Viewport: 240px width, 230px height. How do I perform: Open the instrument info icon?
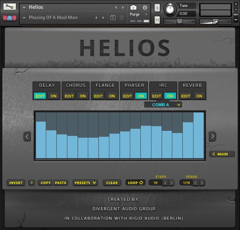(145, 8)
